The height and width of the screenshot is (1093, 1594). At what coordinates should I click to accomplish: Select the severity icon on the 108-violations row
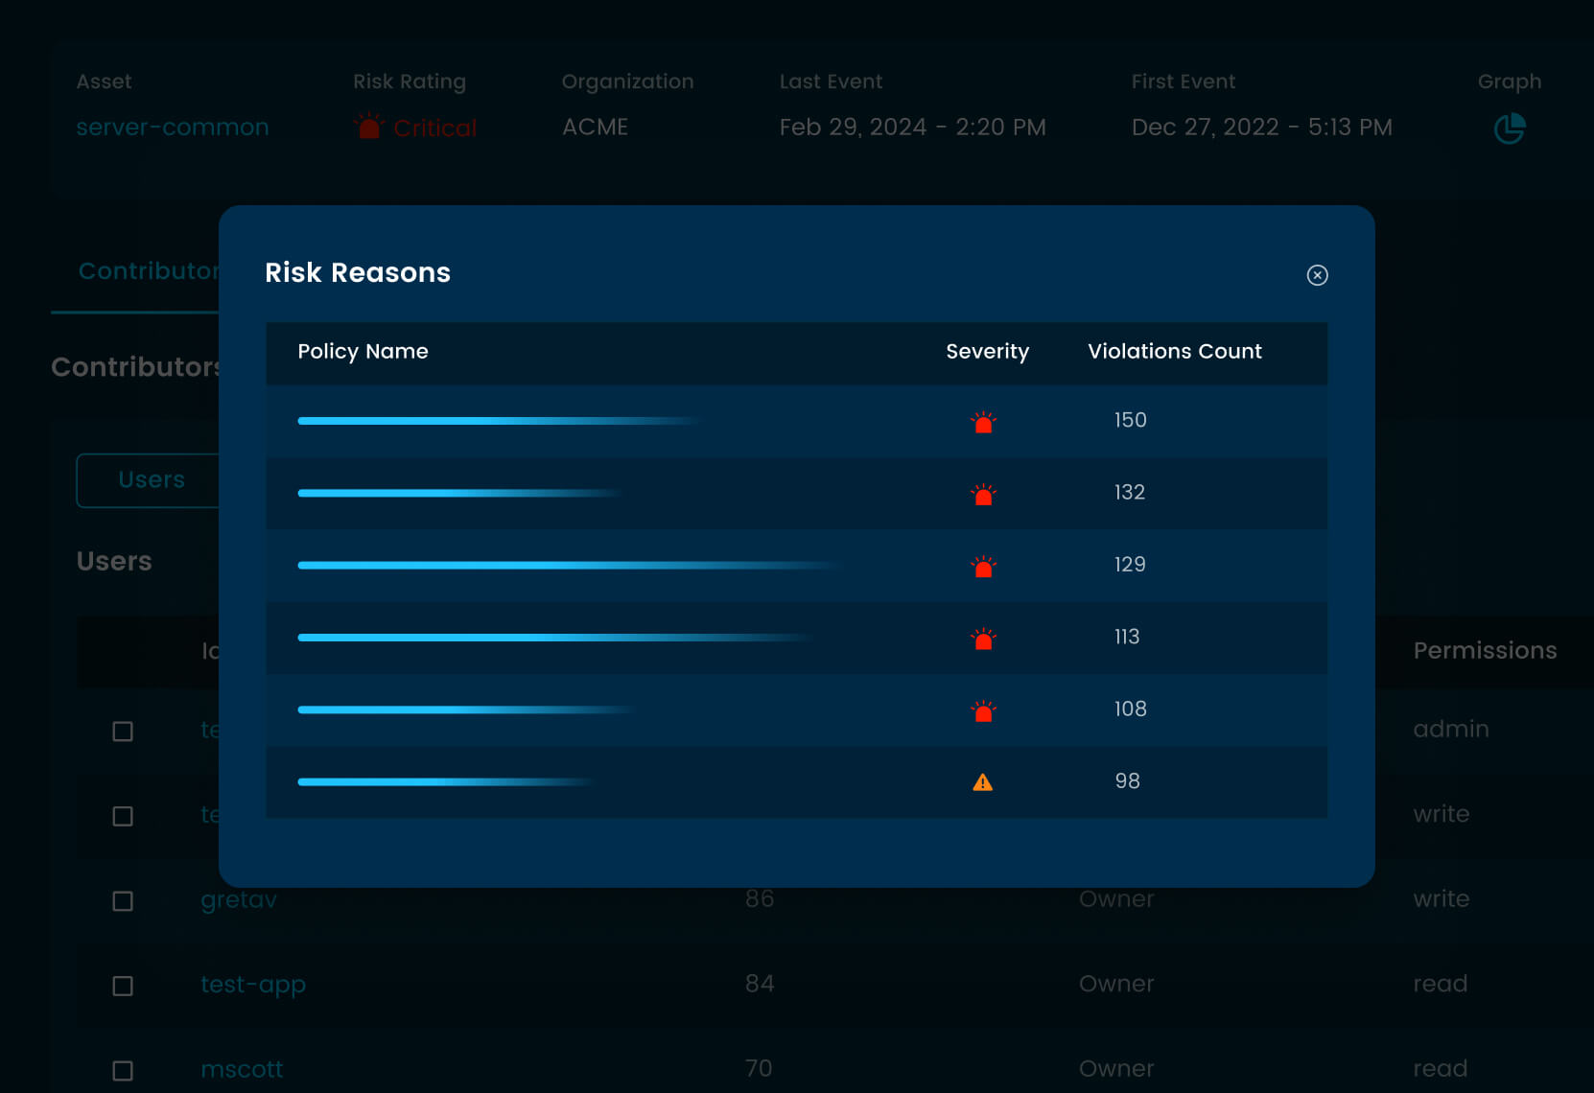click(983, 709)
